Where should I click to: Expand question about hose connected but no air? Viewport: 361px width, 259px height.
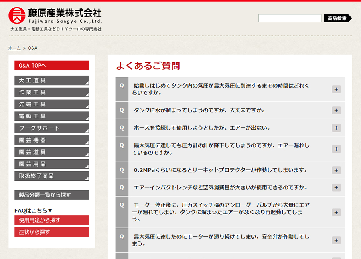[336, 128]
